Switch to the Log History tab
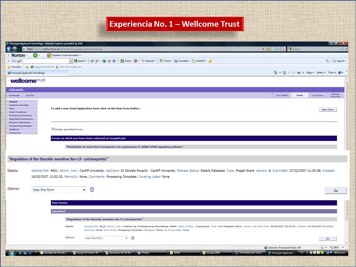 [x=317, y=95]
